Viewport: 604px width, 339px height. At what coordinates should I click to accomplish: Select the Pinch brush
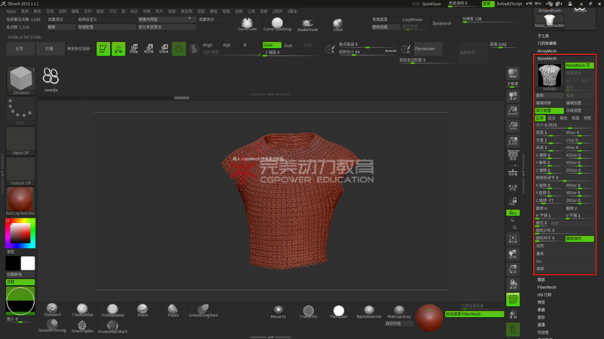tap(143, 310)
